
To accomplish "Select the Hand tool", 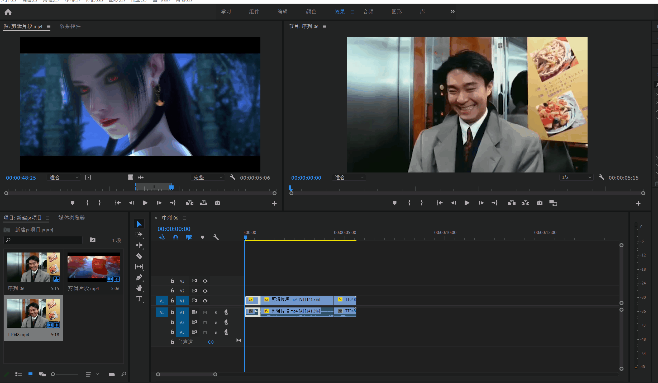I will click(139, 288).
